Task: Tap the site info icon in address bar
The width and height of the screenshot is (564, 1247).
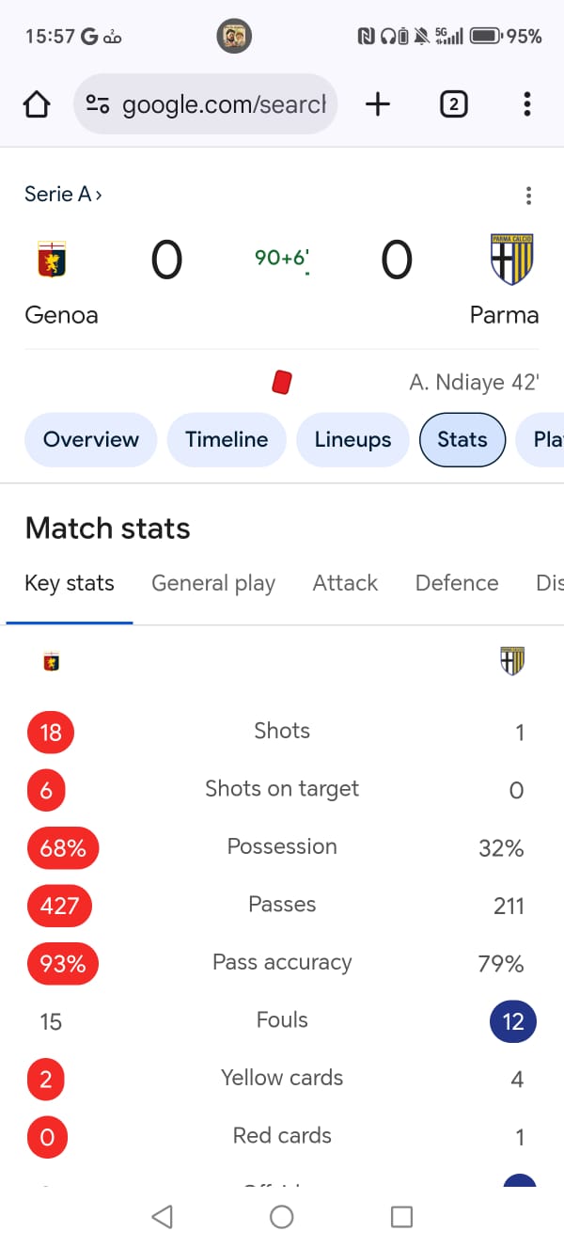Action: pos(98,104)
